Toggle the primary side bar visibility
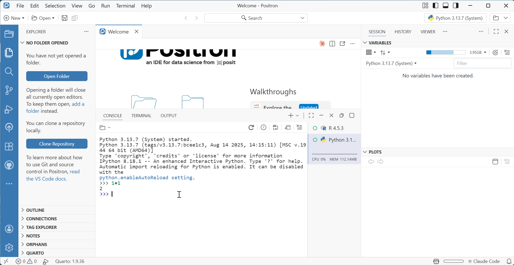This screenshot has width=514, height=265. pos(436,5)
